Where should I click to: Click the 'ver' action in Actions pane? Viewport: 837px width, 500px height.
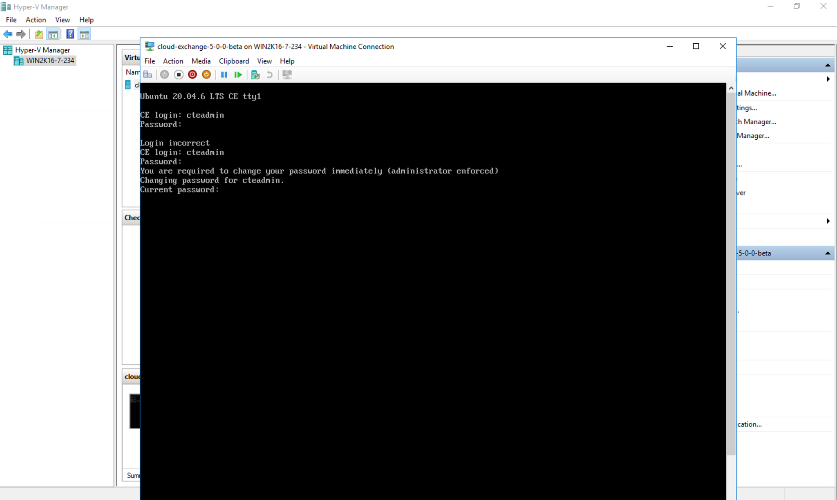pos(741,193)
